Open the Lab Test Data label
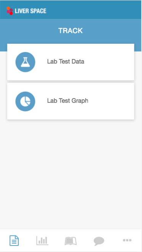This screenshot has width=142, height=252. click(x=65, y=62)
